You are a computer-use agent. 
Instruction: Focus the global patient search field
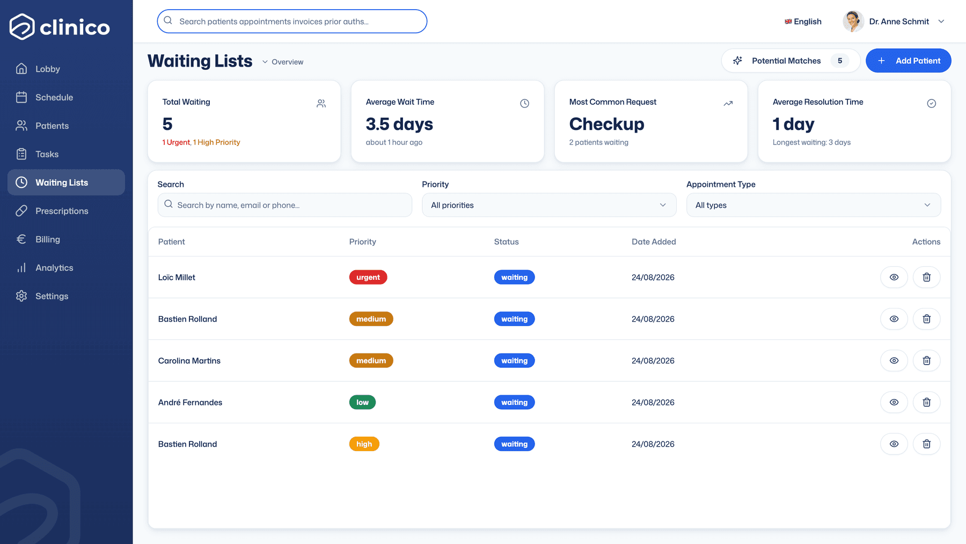coord(292,21)
